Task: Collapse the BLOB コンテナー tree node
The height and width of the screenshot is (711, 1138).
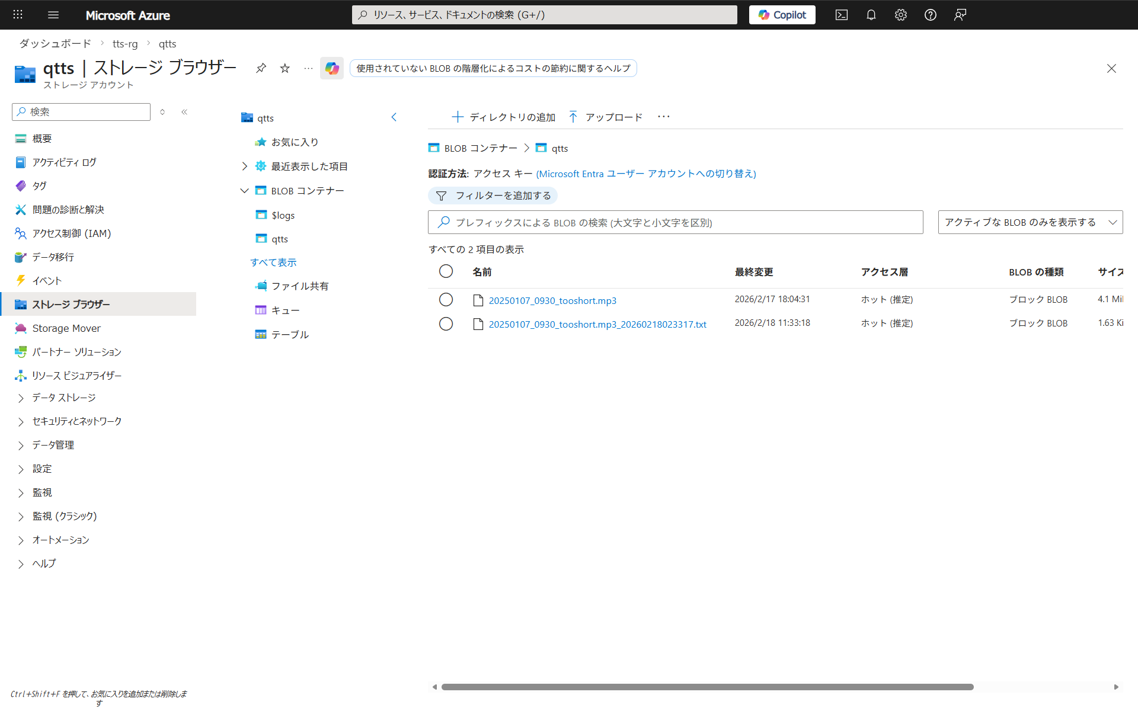Action: click(244, 191)
